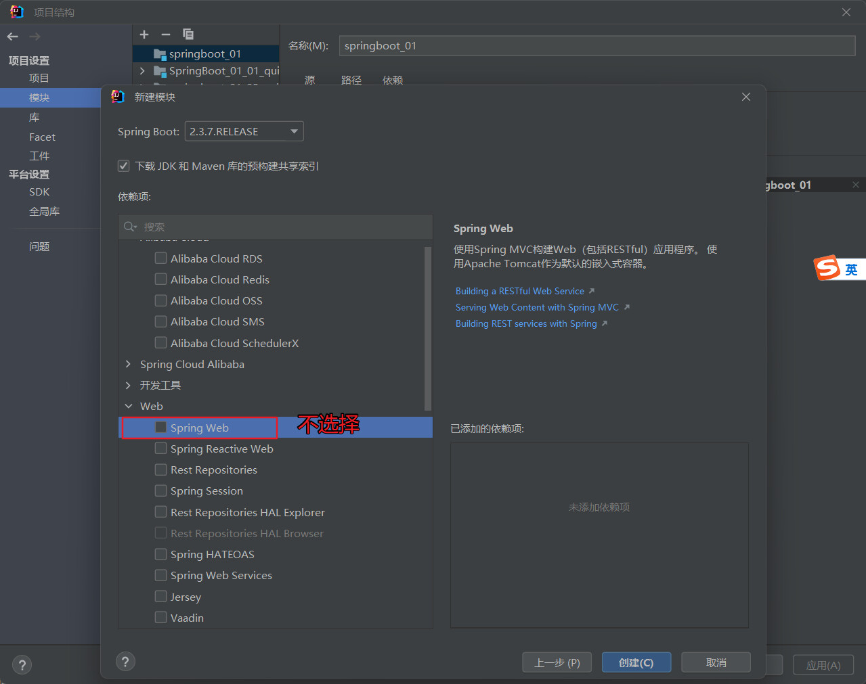Open help in the Project Structure window
Viewport: 866px width, 684px height.
(22, 665)
